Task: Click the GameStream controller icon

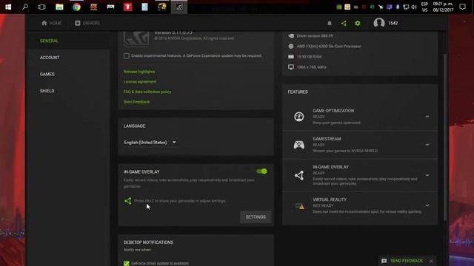Action: tap(299, 145)
